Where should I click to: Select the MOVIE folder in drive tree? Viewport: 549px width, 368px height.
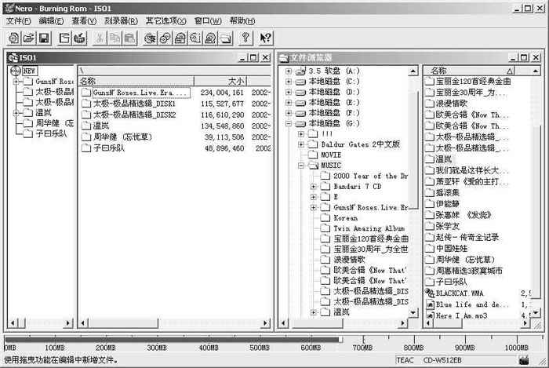pos(324,155)
